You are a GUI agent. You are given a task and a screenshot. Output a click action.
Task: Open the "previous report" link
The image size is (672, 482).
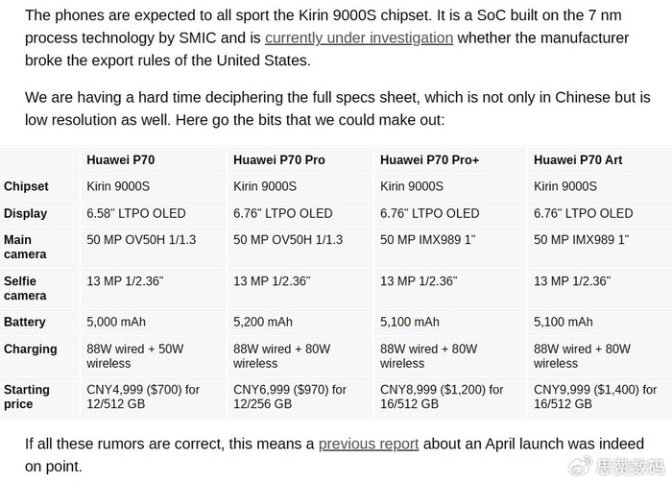click(x=369, y=444)
